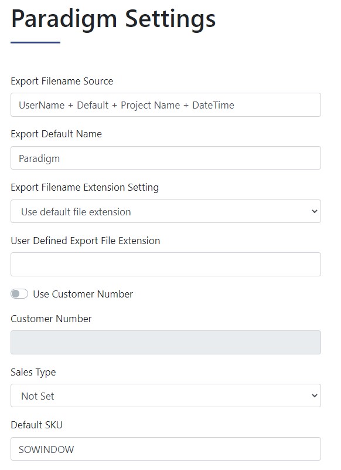Screen dimensions: 341x470
Task: Click the Paradigm Settings heading
Action: coord(113,19)
